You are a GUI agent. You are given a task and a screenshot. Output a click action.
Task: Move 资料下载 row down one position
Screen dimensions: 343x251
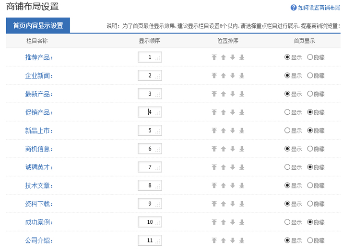pos(233,204)
